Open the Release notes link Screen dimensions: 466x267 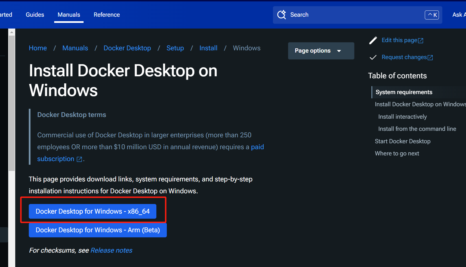(x=111, y=250)
